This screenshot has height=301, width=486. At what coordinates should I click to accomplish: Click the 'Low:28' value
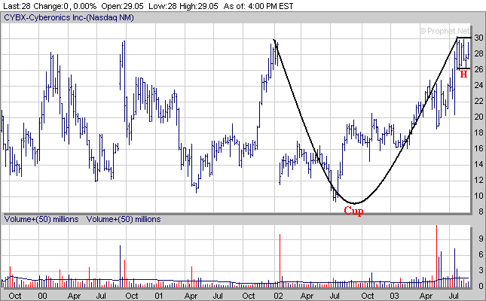[x=163, y=6]
